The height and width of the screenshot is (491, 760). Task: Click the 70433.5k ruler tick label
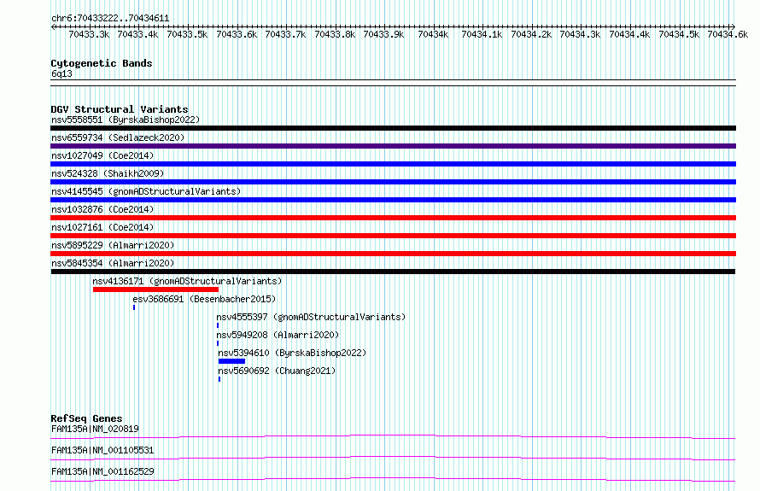187,34
